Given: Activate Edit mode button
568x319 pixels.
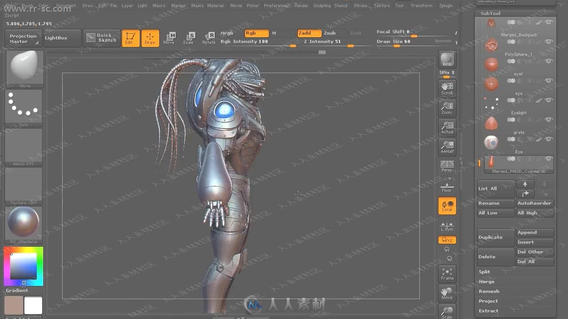Looking at the screenshot, I should pyautogui.click(x=130, y=38).
